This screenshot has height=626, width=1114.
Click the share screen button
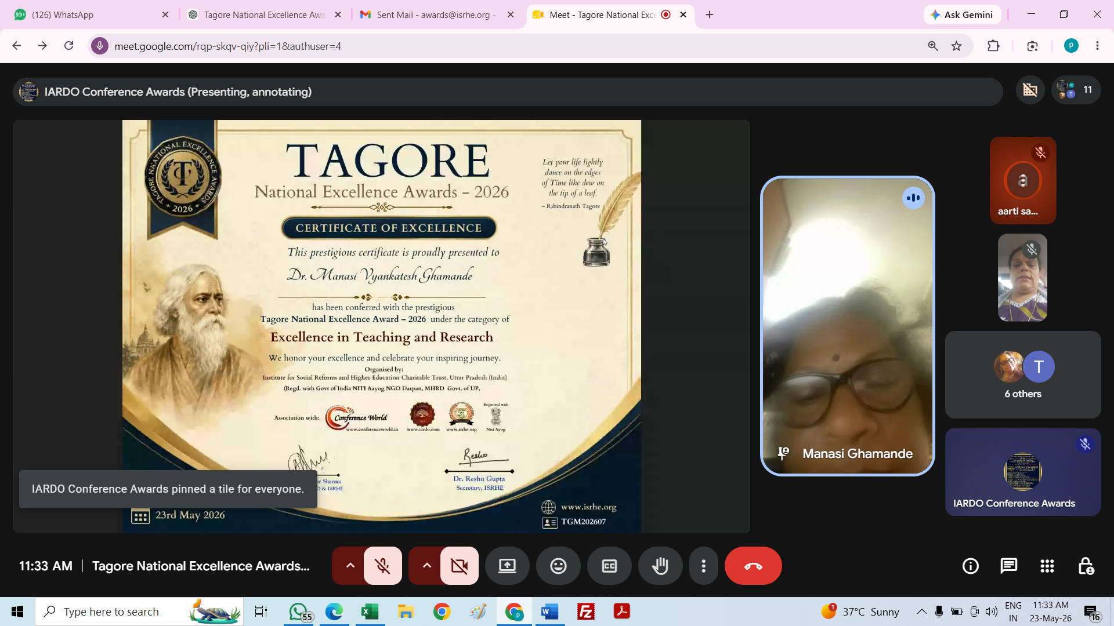(507, 566)
